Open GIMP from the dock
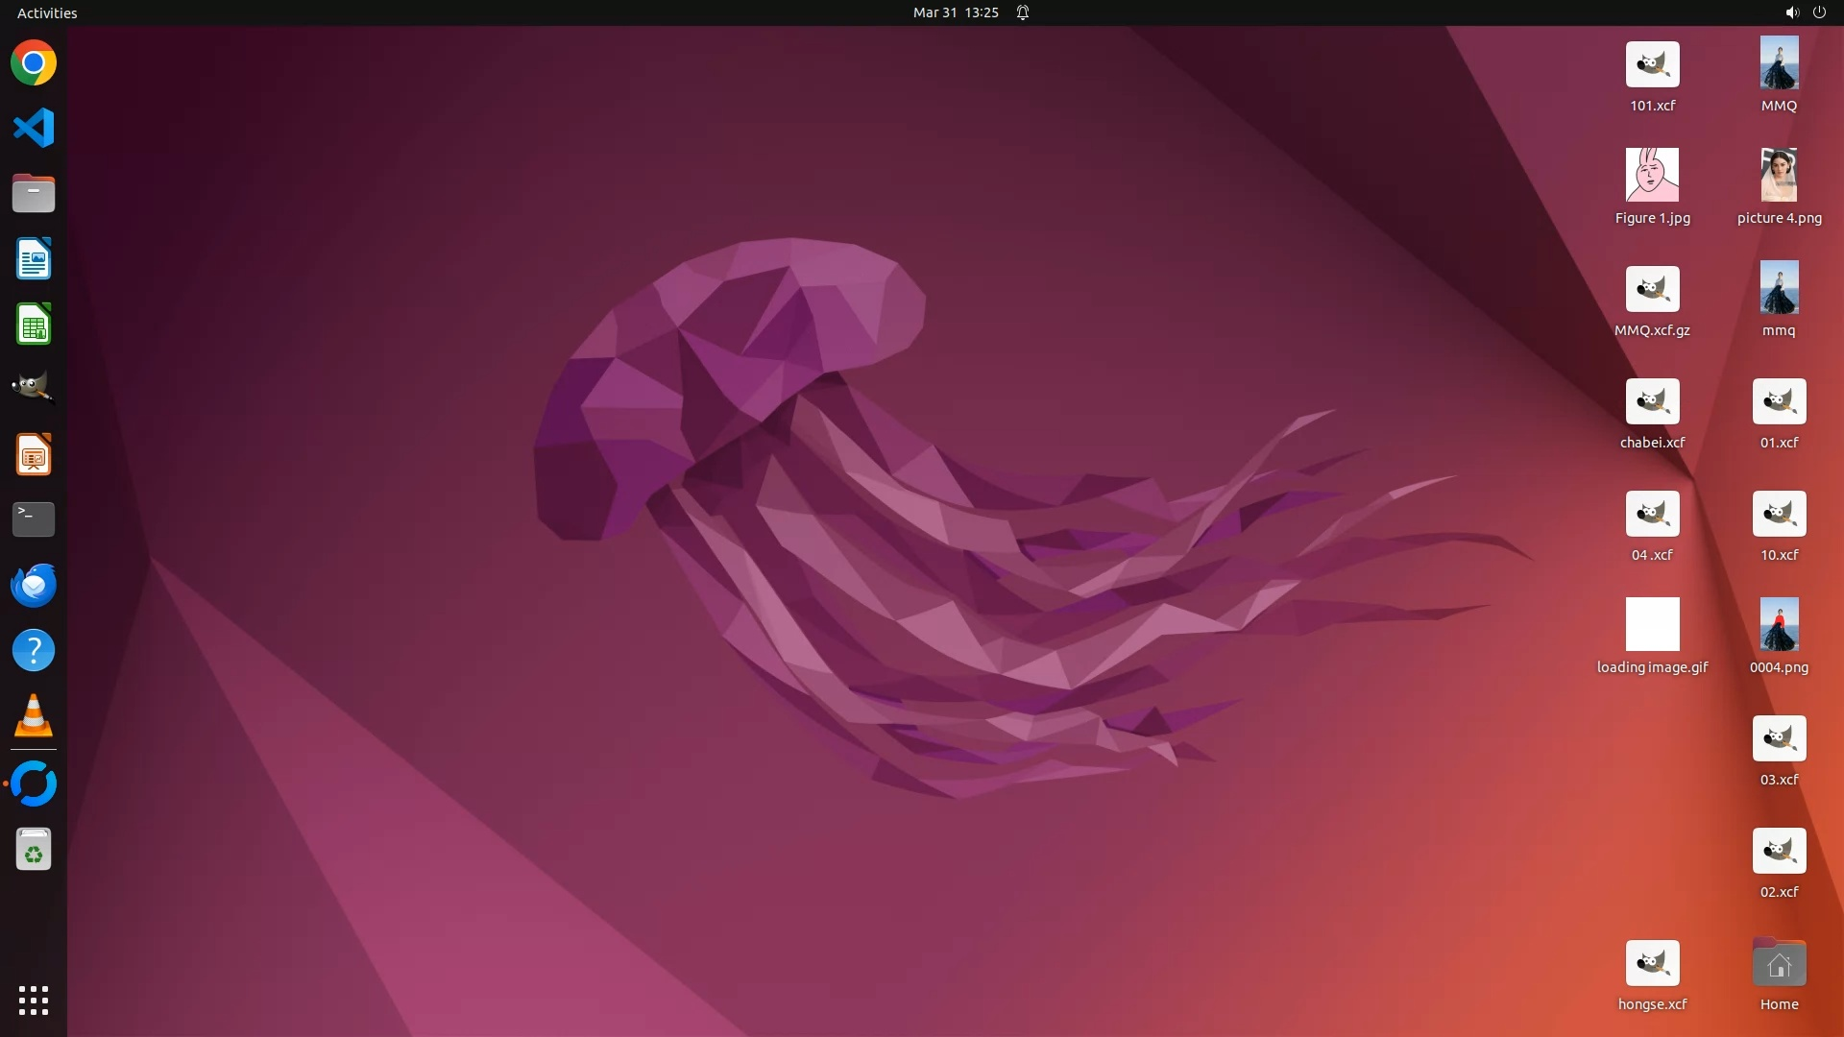The image size is (1844, 1037). [34, 389]
